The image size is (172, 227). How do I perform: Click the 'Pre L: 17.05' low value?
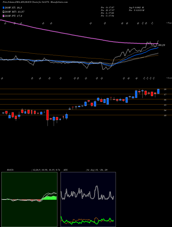108,13
